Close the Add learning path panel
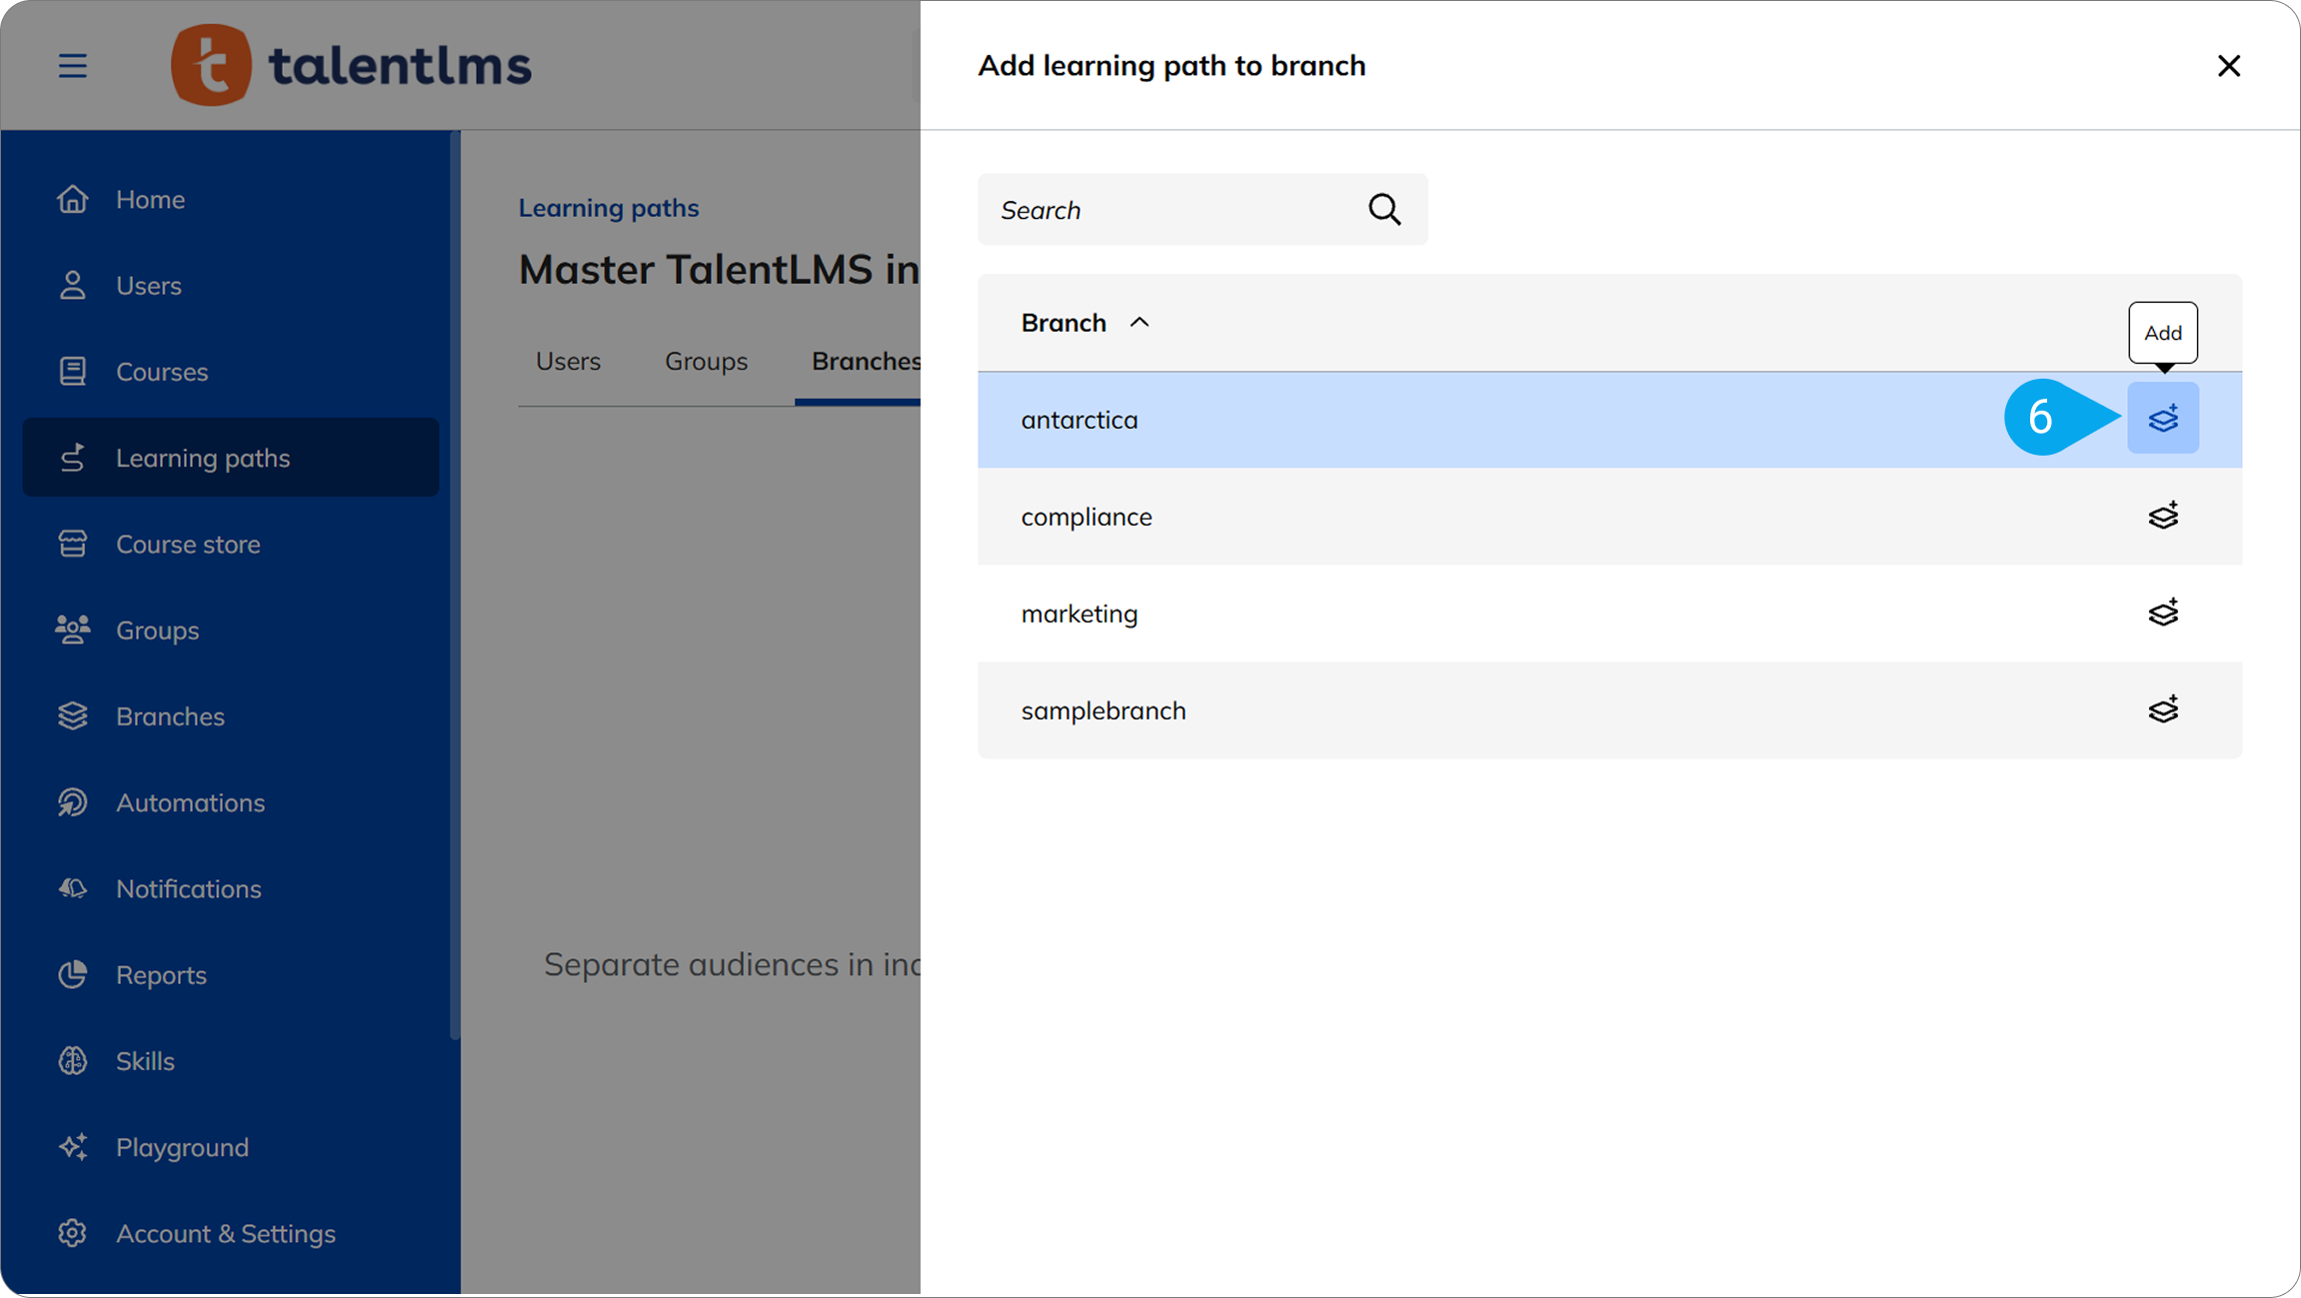The image size is (2301, 1298). (2228, 66)
